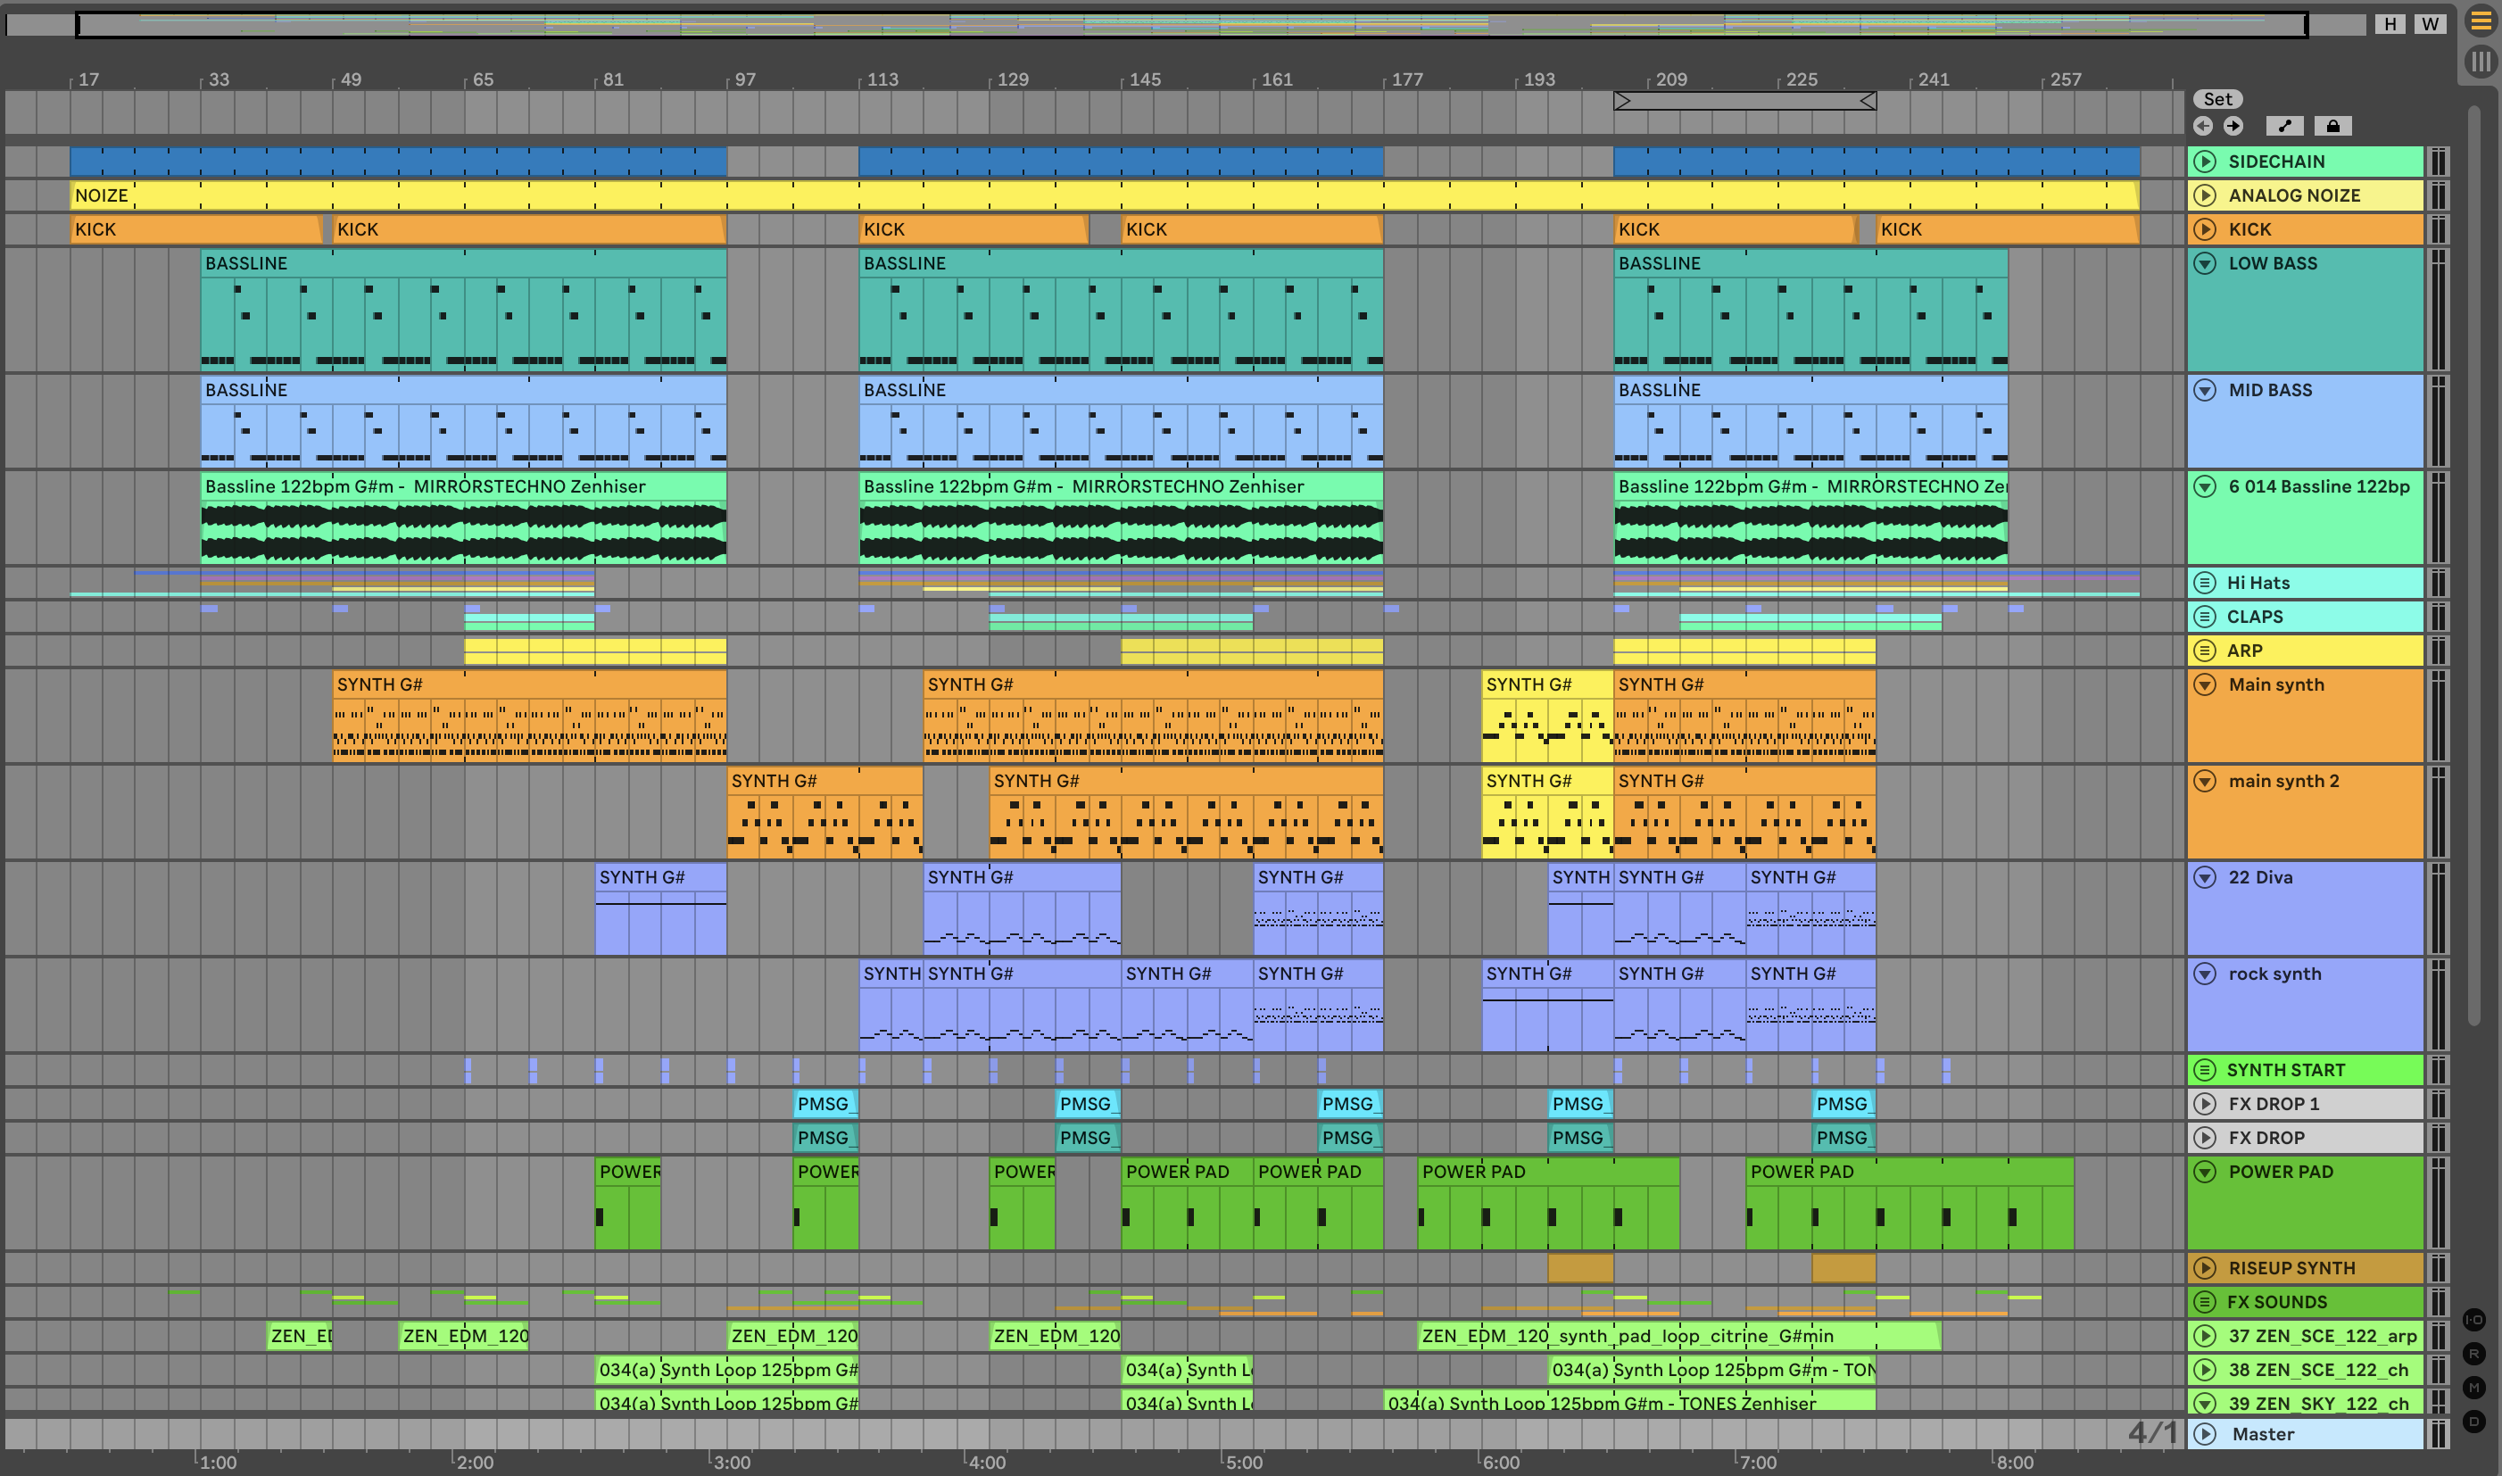Collapse the LOW BASS track
Screen dimensions: 2502x1476
click(x=2205, y=263)
